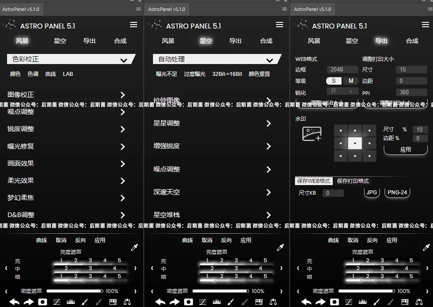Click the balance scales icon in 风景 panel
Viewport: 433px width, 307px height.
127,302
